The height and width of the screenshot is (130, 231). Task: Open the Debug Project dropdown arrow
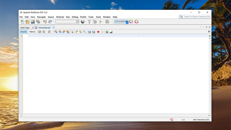point(111,22)
